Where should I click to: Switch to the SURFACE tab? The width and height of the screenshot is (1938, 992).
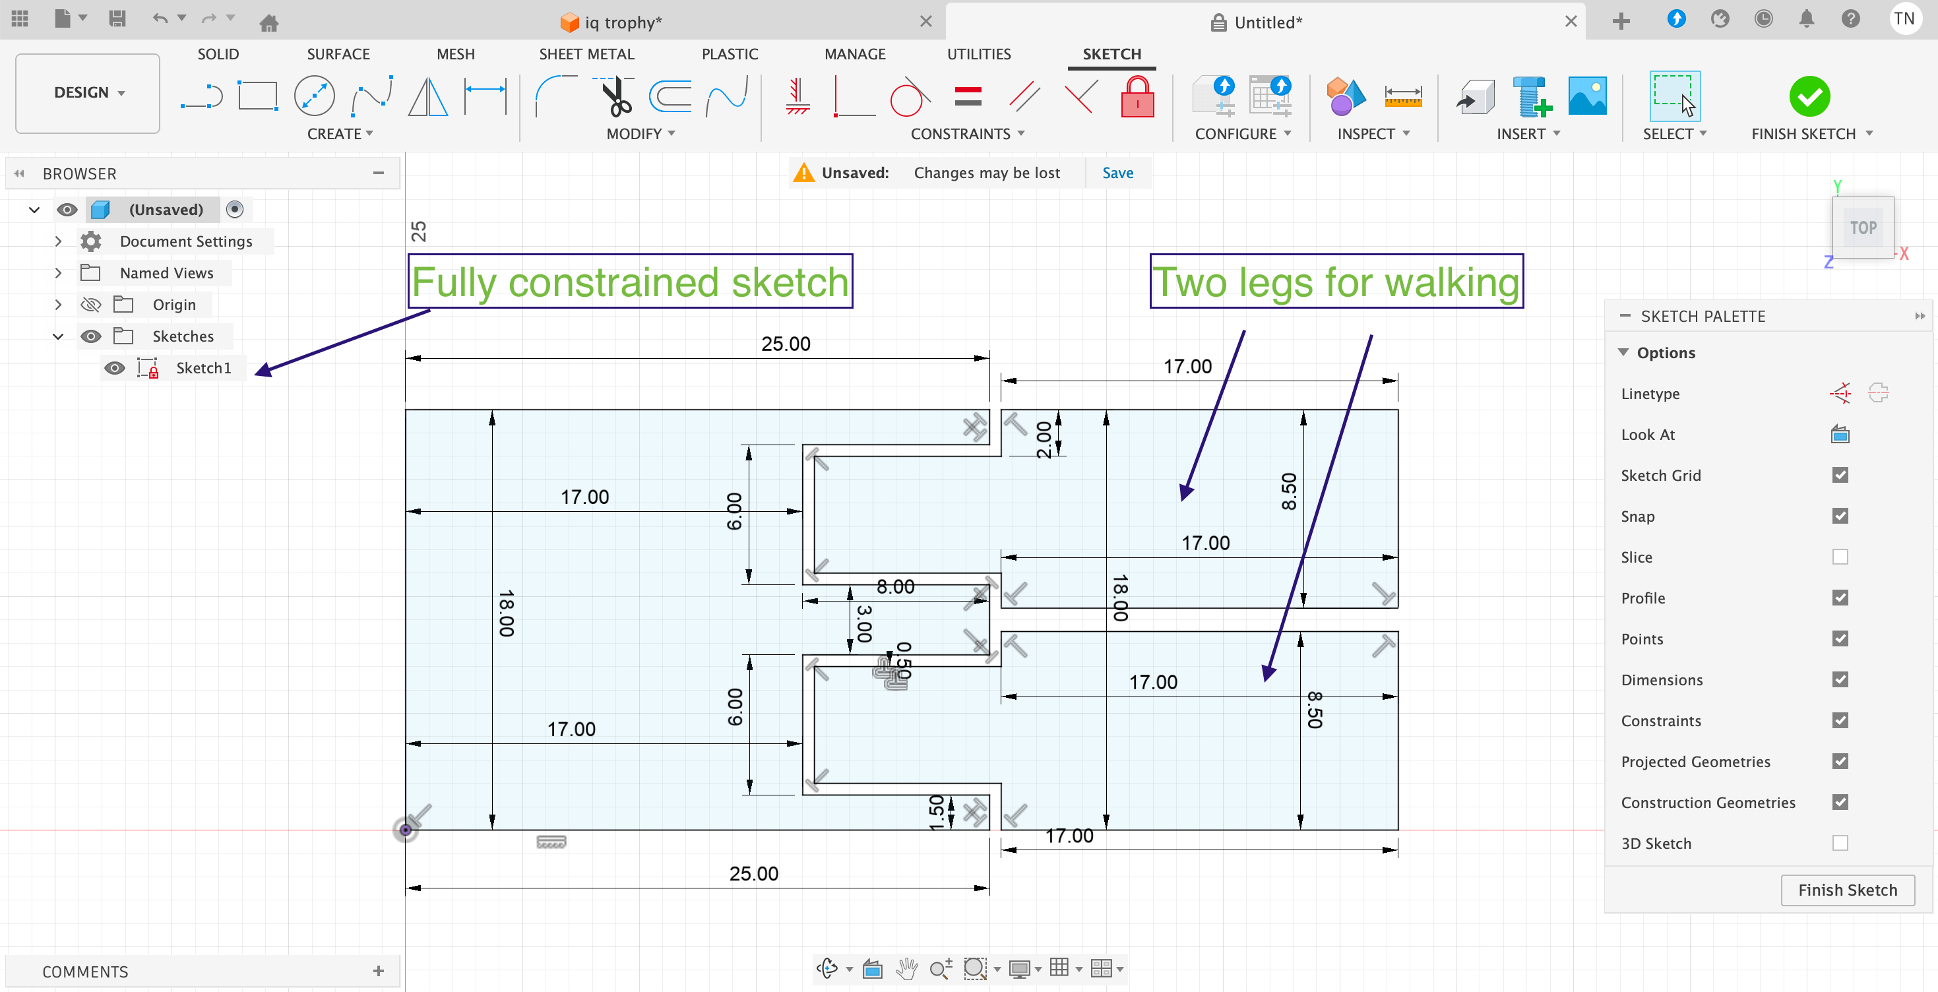338,54
